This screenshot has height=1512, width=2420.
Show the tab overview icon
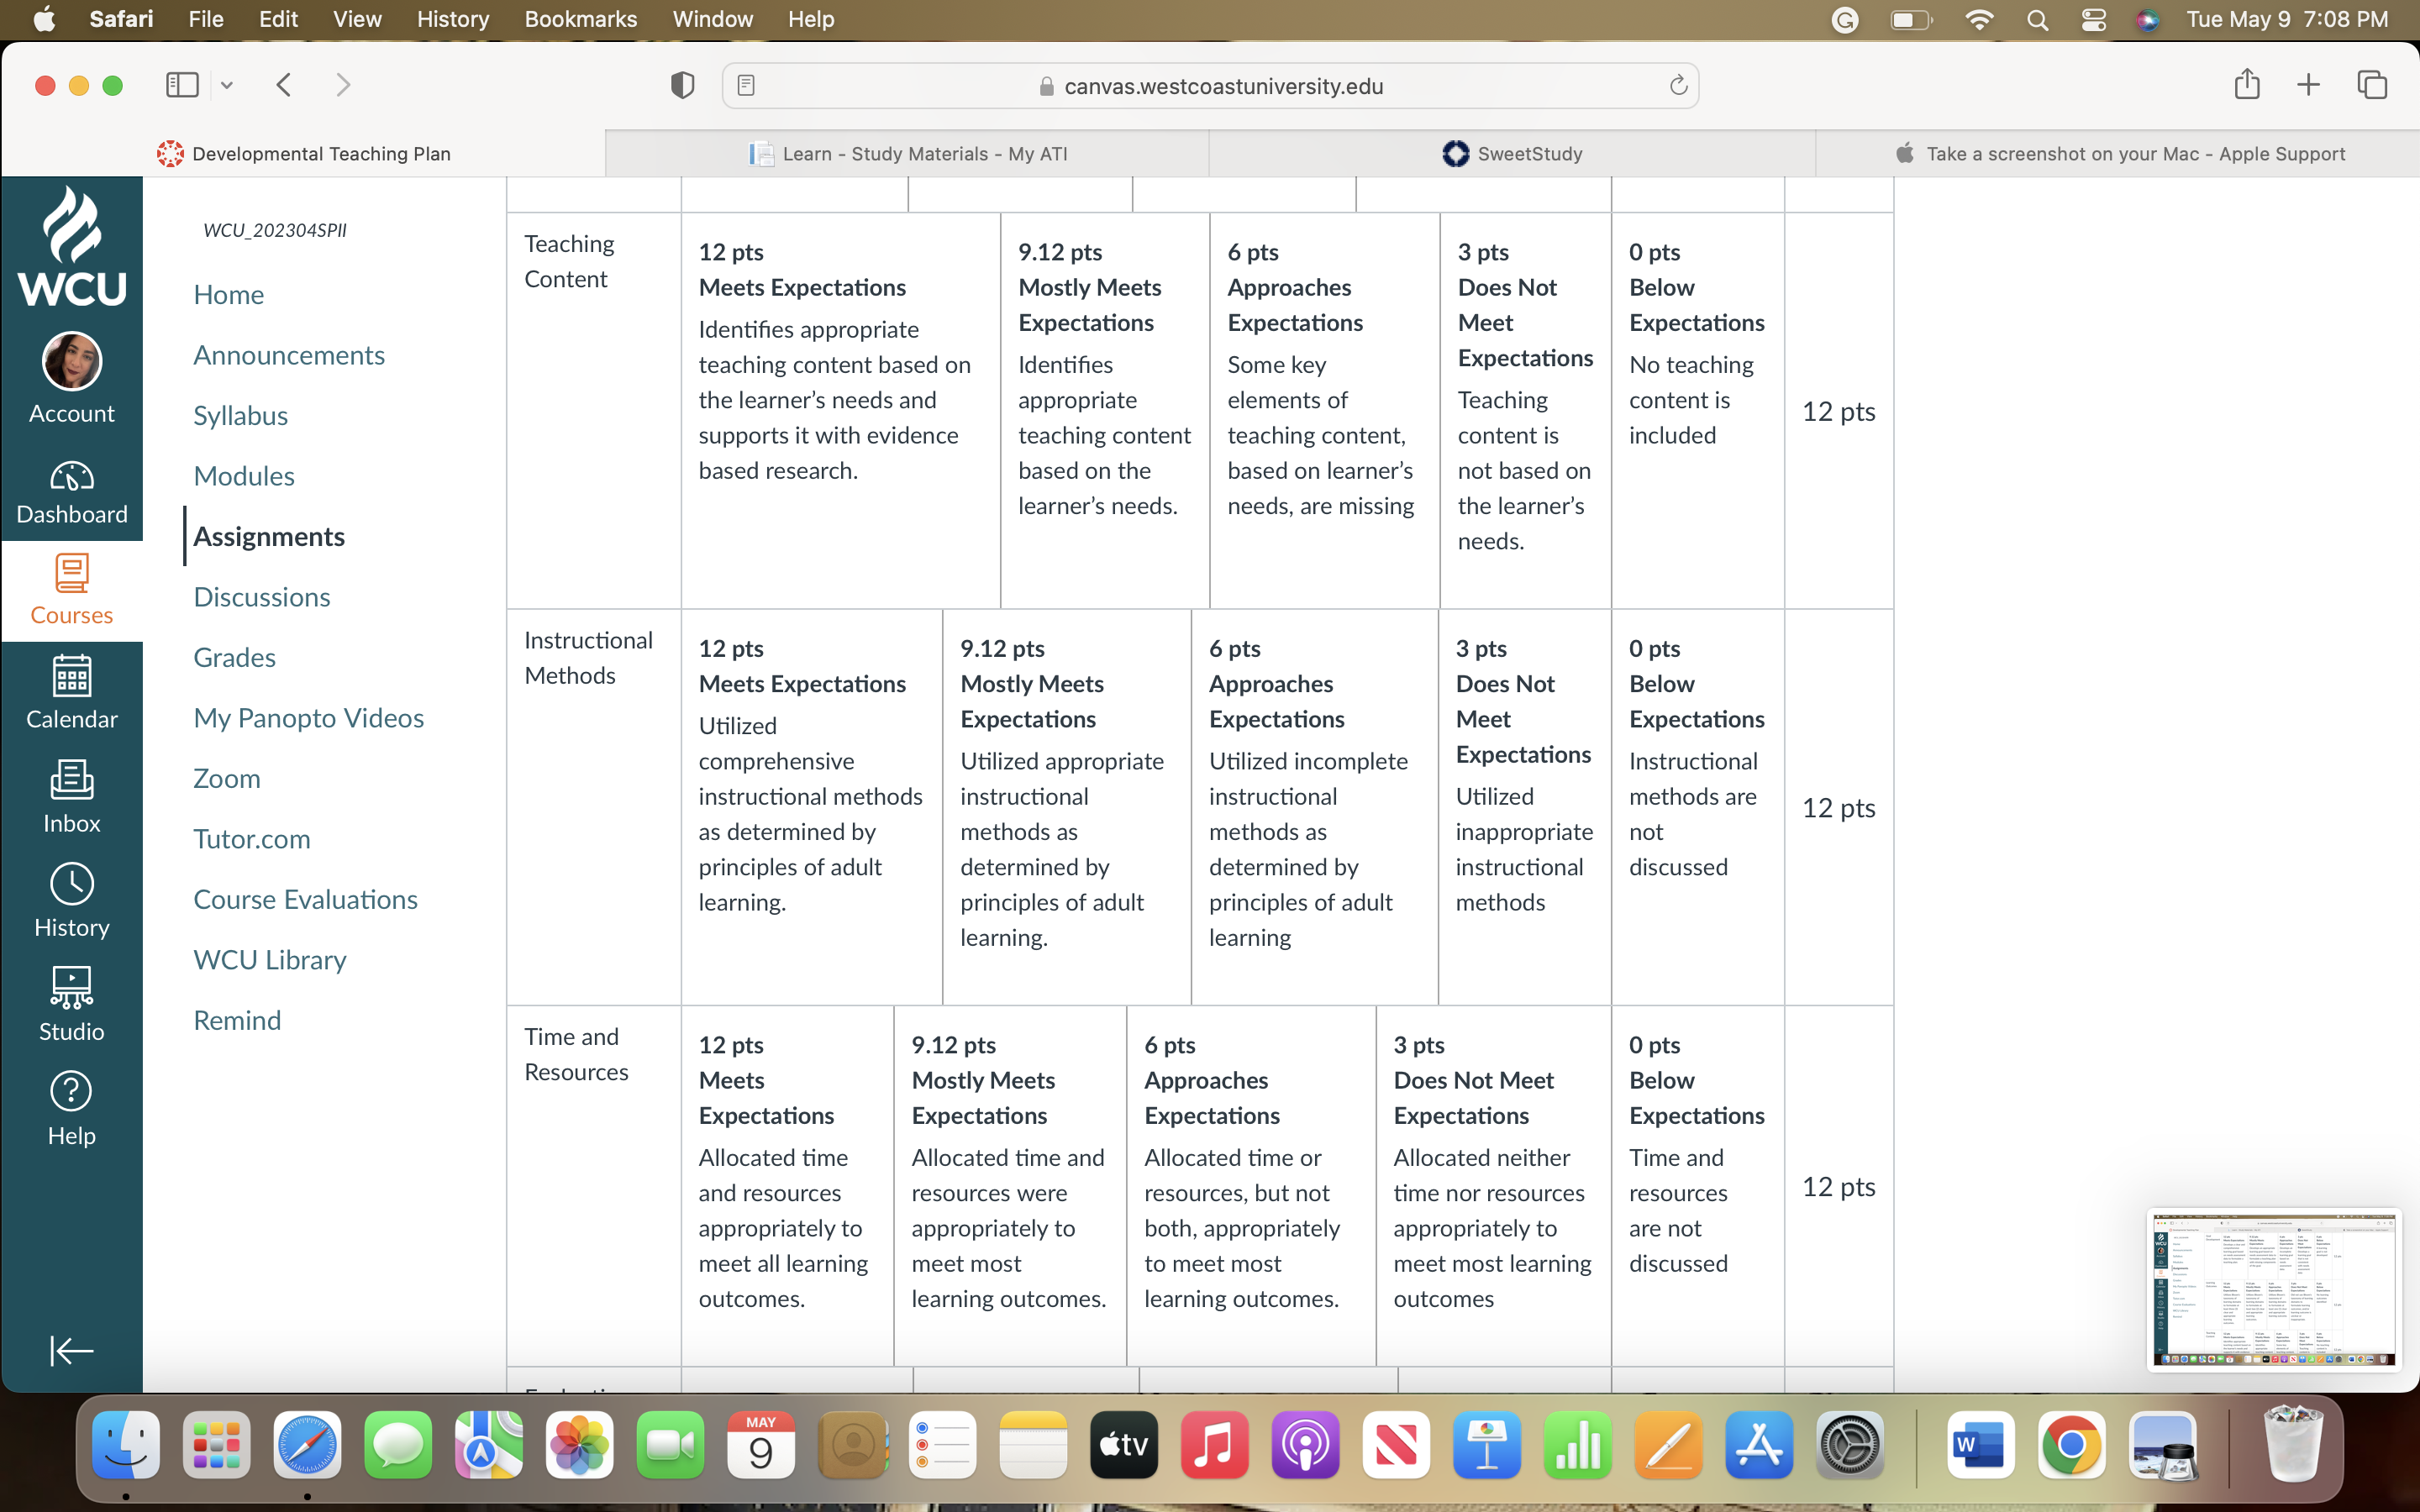coord(2372,85)
